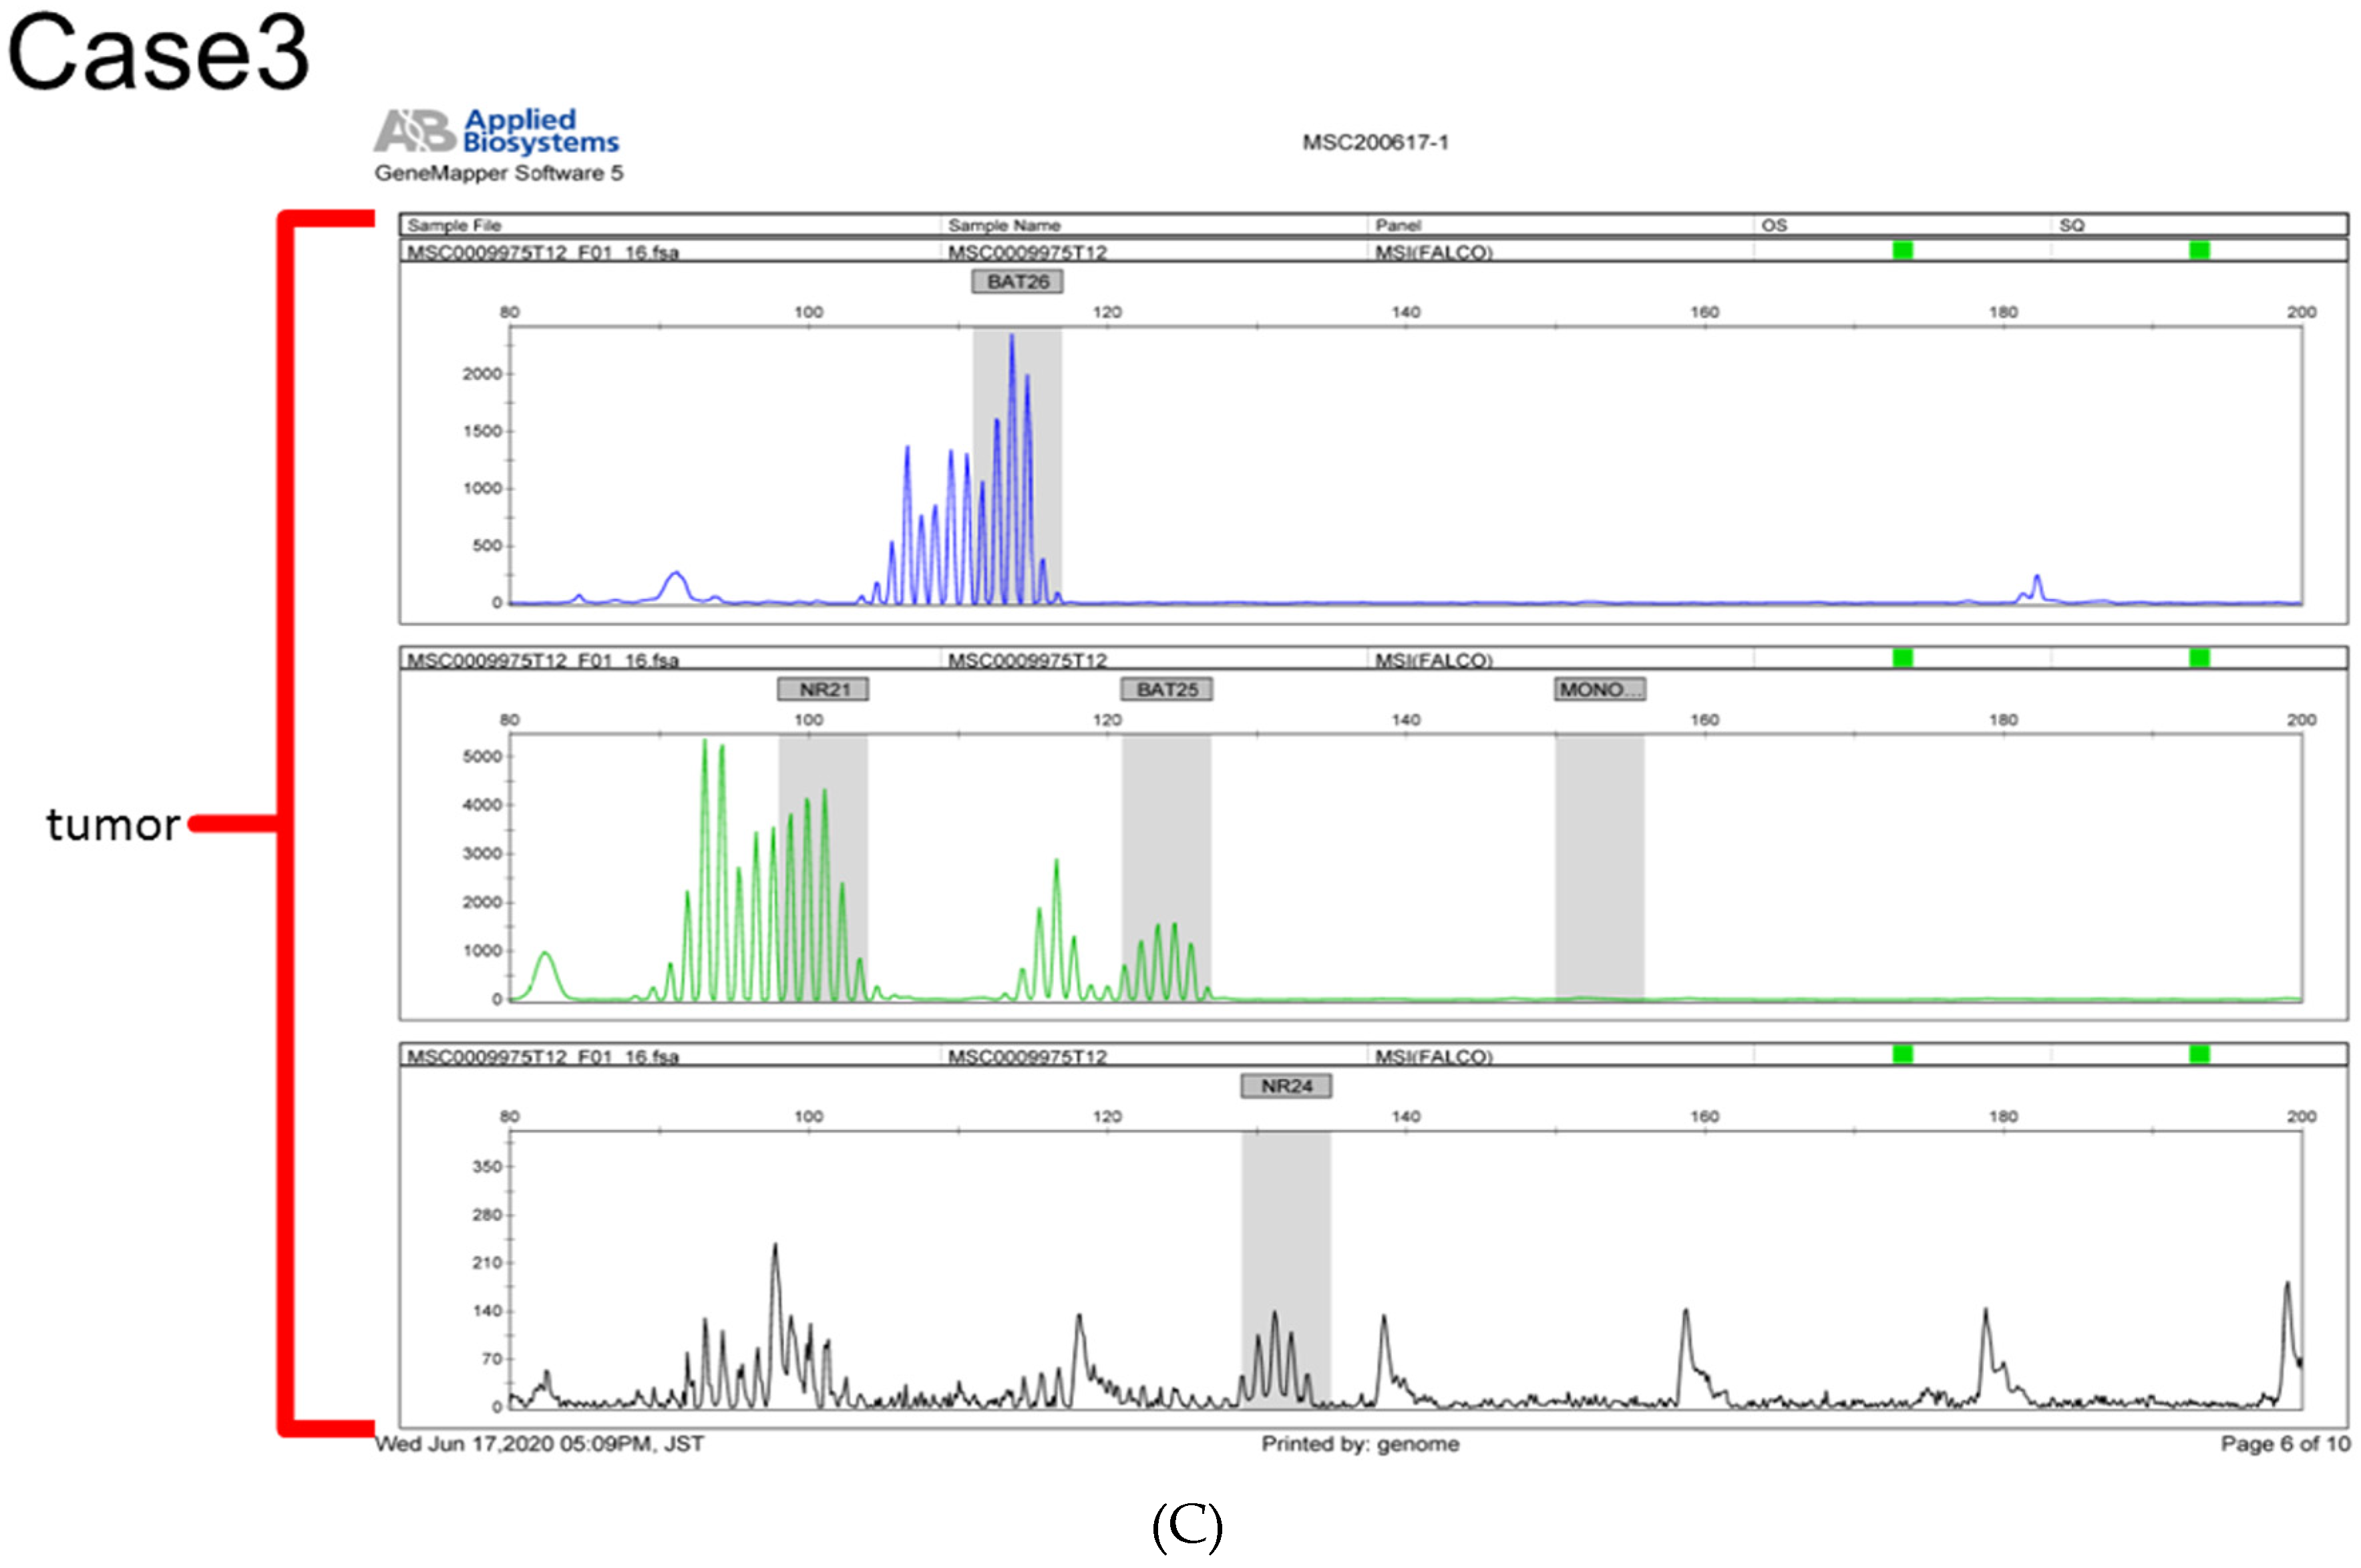Click the Sample File column header
Image resolution: width=2361 pixels, height=1568 pixels.
(454, 225)
